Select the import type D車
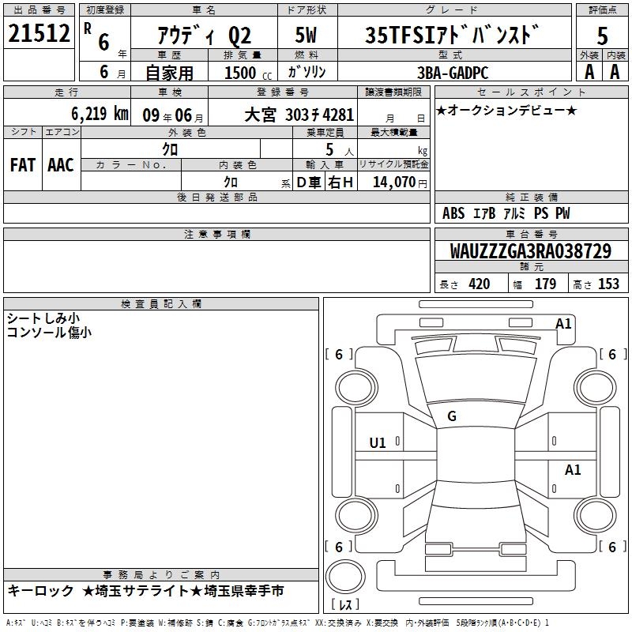This screenshot has height=632, width=632. 308,182
